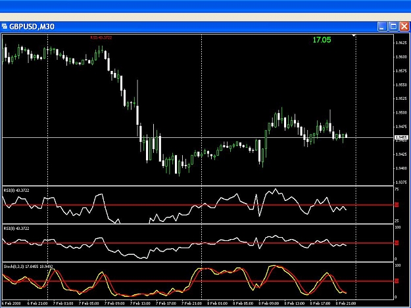Click the 1.9575 price scale value
Image resolution: width=411 pixels, height=308 pixels.
point(402,71)
